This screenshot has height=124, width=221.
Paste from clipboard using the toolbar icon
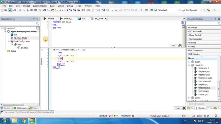tap(36, 10)
